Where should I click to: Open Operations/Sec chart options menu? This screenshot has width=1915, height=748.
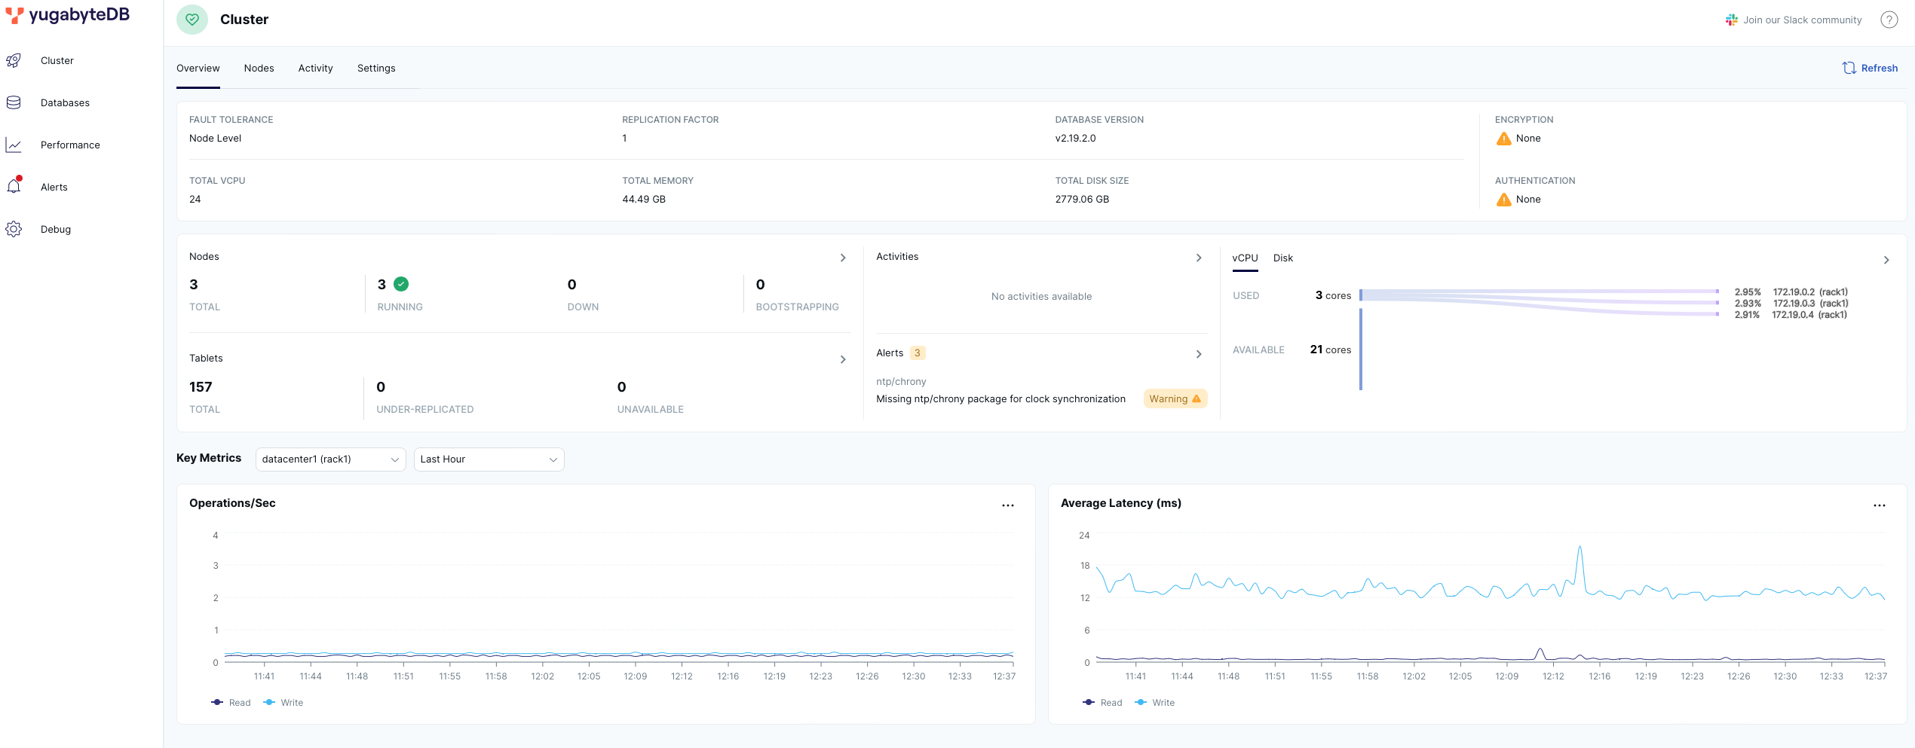coord(1007,505)
